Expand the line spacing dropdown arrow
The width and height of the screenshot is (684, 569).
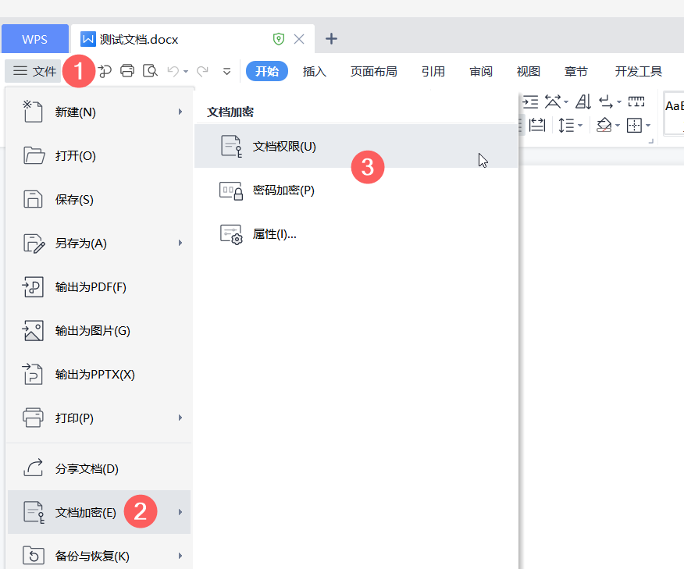pyautogui.click(x=580, y=126)
